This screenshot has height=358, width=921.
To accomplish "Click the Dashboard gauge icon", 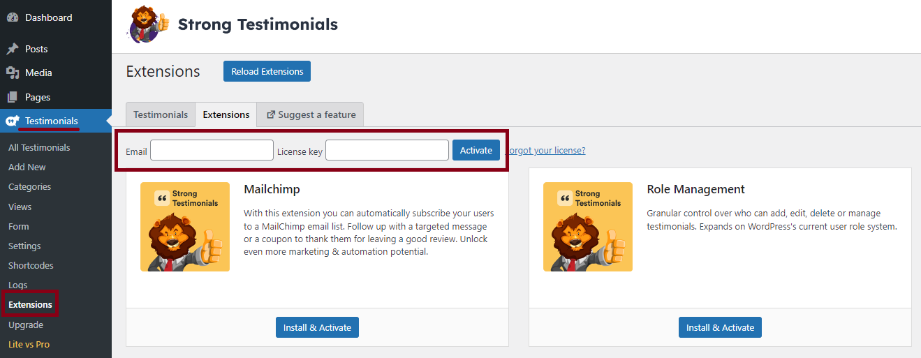I will coord(13,17).
